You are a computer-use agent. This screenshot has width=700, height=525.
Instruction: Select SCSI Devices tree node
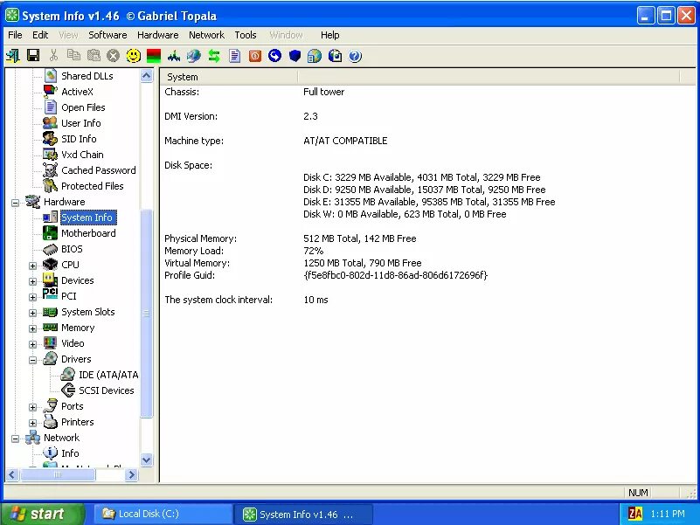(107, 390)
